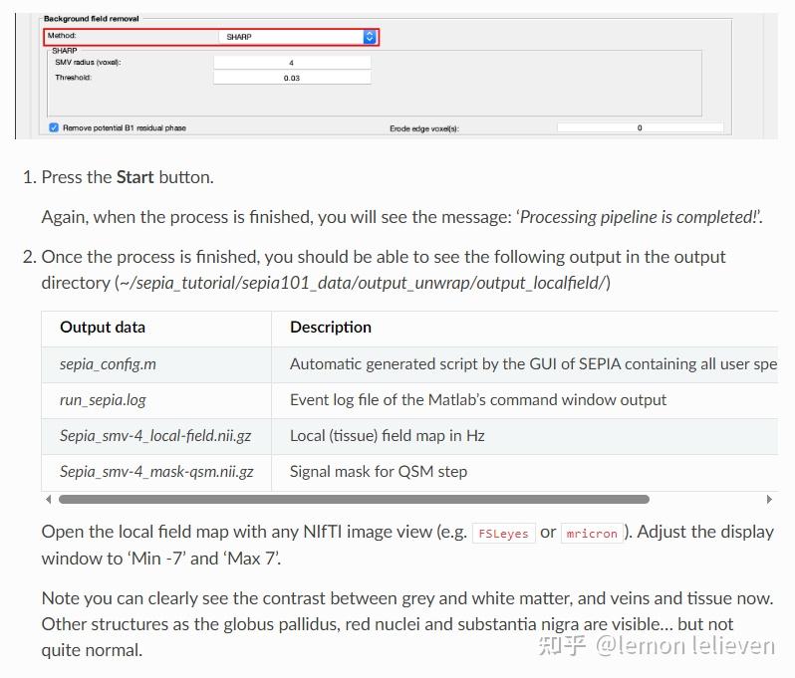Image resolution: width=795 pixels, height=678 pixels.
Task: Focus the Erode edge voxel(s) field
Action: pyautogui.click(x=640, y=127)
